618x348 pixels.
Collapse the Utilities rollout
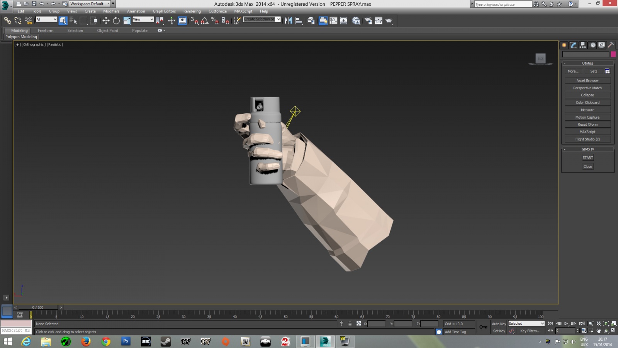point(587,63)
